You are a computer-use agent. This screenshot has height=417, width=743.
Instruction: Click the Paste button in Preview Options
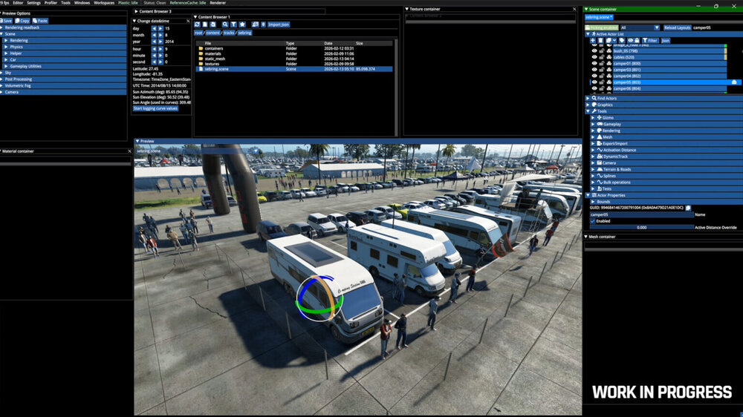40,21
